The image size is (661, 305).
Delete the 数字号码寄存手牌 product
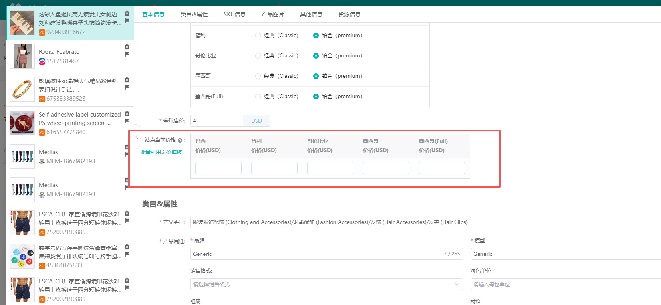[x=127, y=247]
